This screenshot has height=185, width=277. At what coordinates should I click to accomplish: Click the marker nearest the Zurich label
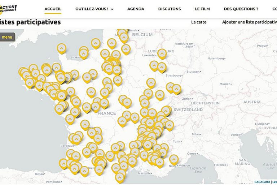click(x=176, y=89)
